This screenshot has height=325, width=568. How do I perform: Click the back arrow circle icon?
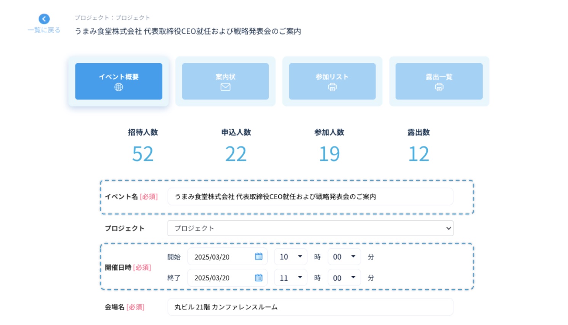(44, 19)
